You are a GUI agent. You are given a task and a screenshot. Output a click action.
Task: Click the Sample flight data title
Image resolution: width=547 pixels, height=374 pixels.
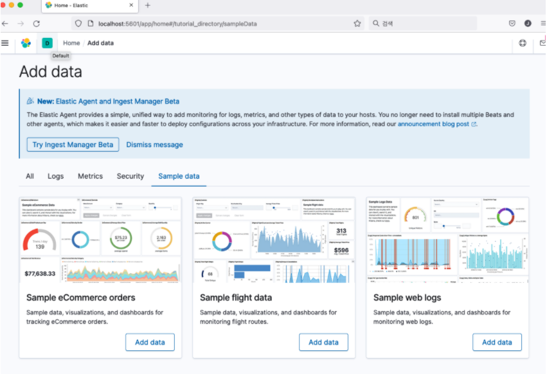(x=236, y=298)
